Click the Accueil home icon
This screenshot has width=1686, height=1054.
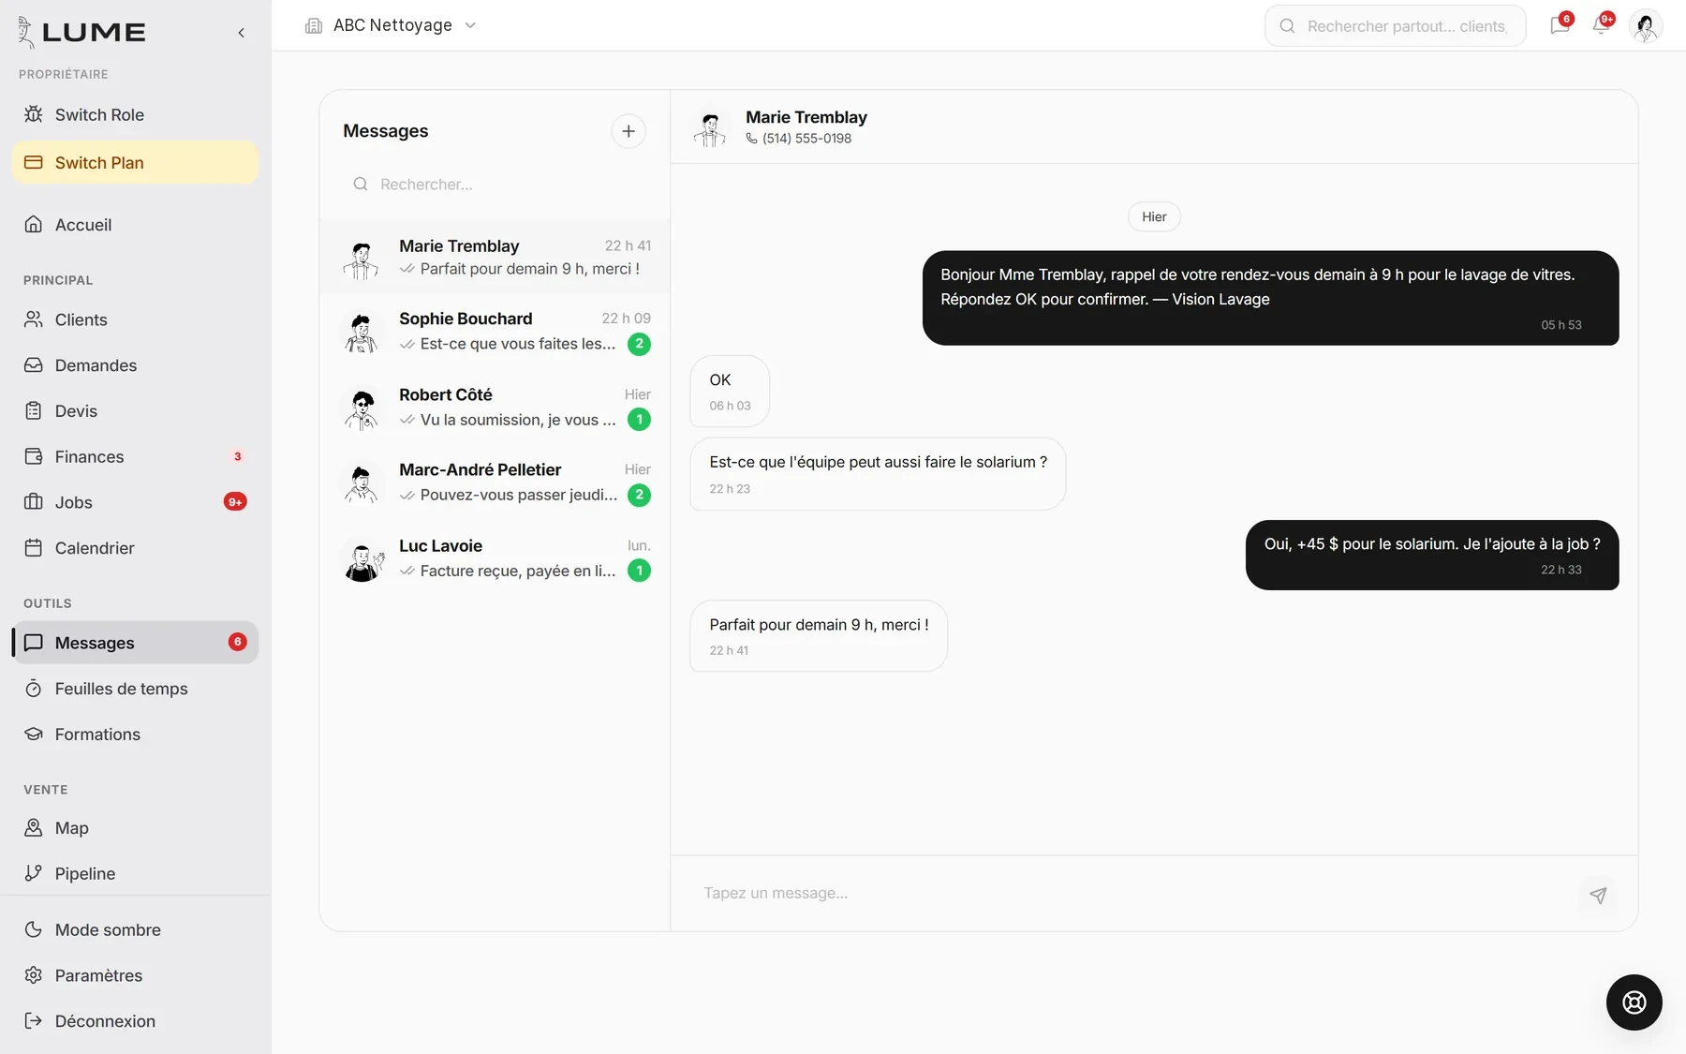34,224
